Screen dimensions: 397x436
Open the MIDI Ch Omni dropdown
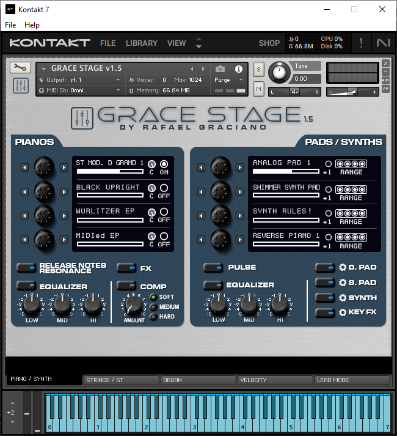point(79,91)
